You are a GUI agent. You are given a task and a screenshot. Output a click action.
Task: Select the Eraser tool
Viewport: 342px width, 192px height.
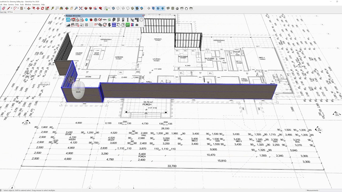(x=3, y=9)
